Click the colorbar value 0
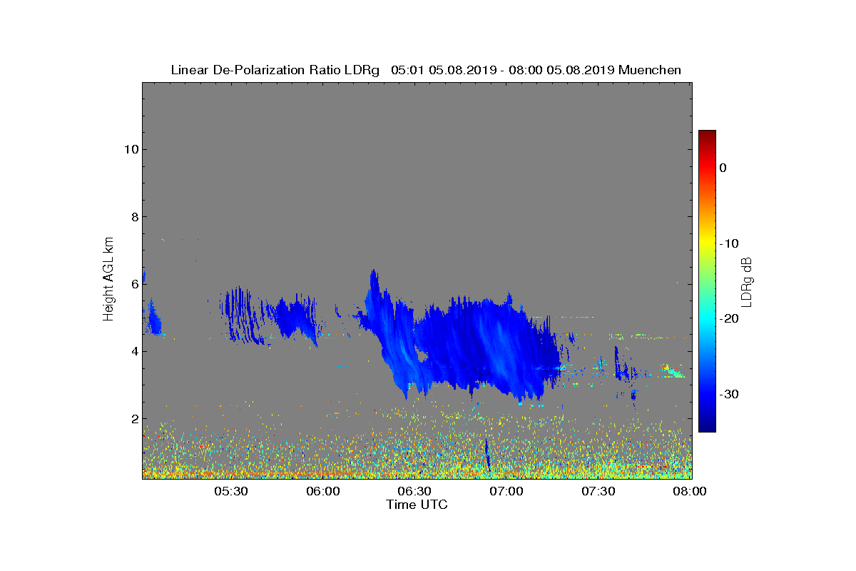856x571 pixels. click(x=723, y=168)
